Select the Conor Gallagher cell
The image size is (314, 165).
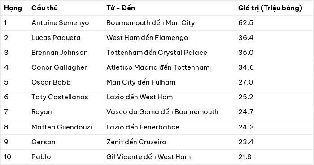[65, 67]
